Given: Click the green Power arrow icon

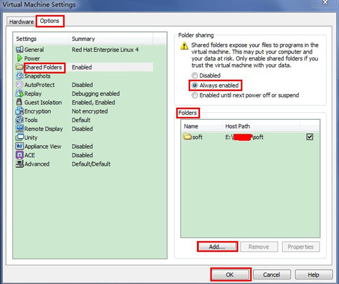Looking at the screenshot, I should (20, 58).
